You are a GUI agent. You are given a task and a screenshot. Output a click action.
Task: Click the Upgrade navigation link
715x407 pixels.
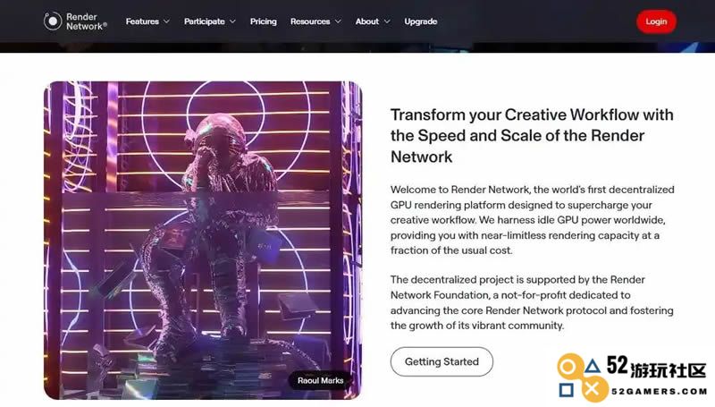420,21
